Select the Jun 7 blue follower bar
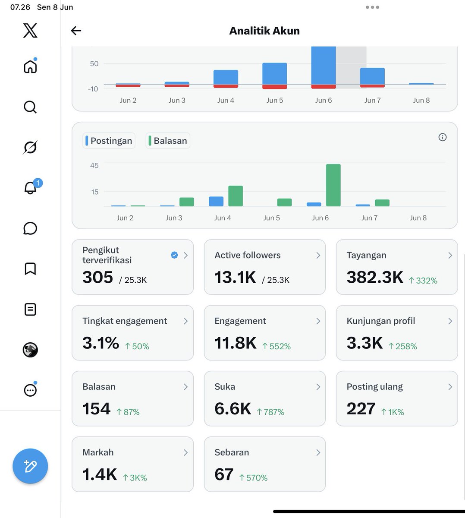Viewport: 465px width, 518px height. tap(372, 76)
